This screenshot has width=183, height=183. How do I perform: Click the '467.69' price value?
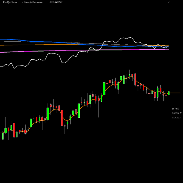[175, 109]
